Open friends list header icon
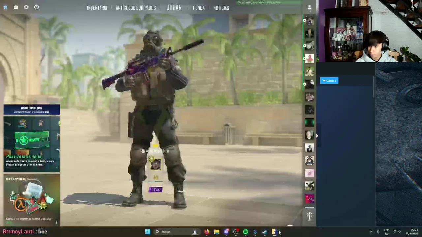The height and width of the screenshot is (237, 422). click(x=309, y=8)
